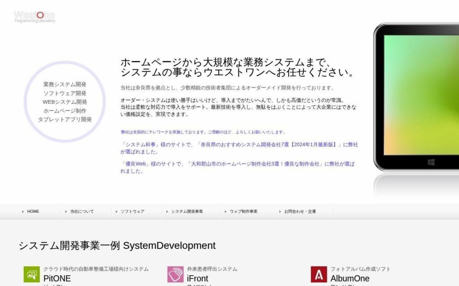Open the iFront pink product icon
Image resolution: width=459 pixels, height=286 pixels.
pos(176,274)
